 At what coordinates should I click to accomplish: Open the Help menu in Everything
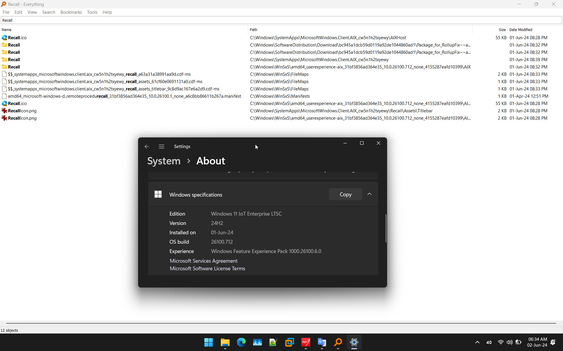tap(107, 12)
